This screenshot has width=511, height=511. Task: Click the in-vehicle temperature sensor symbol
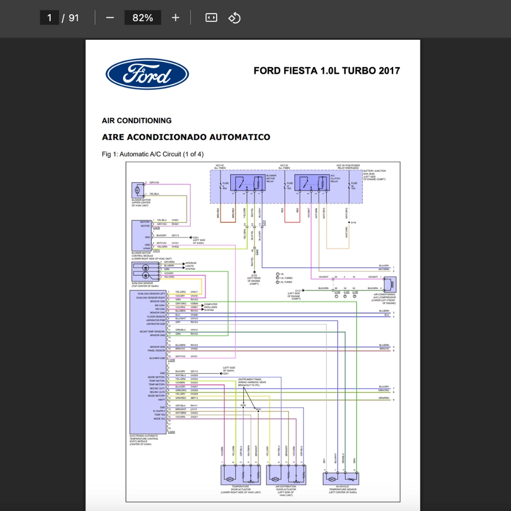click(x=341, y=479)
